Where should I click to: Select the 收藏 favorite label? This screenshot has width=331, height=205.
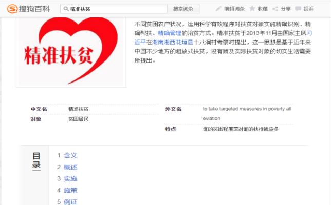263,9
